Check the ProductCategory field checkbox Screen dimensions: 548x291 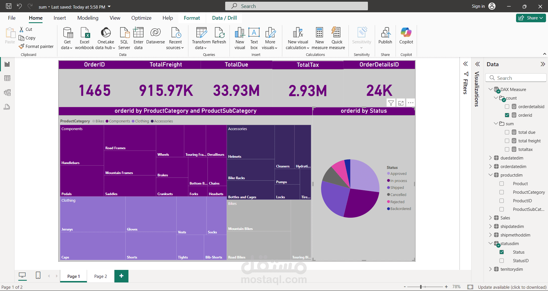coord(502,192)
